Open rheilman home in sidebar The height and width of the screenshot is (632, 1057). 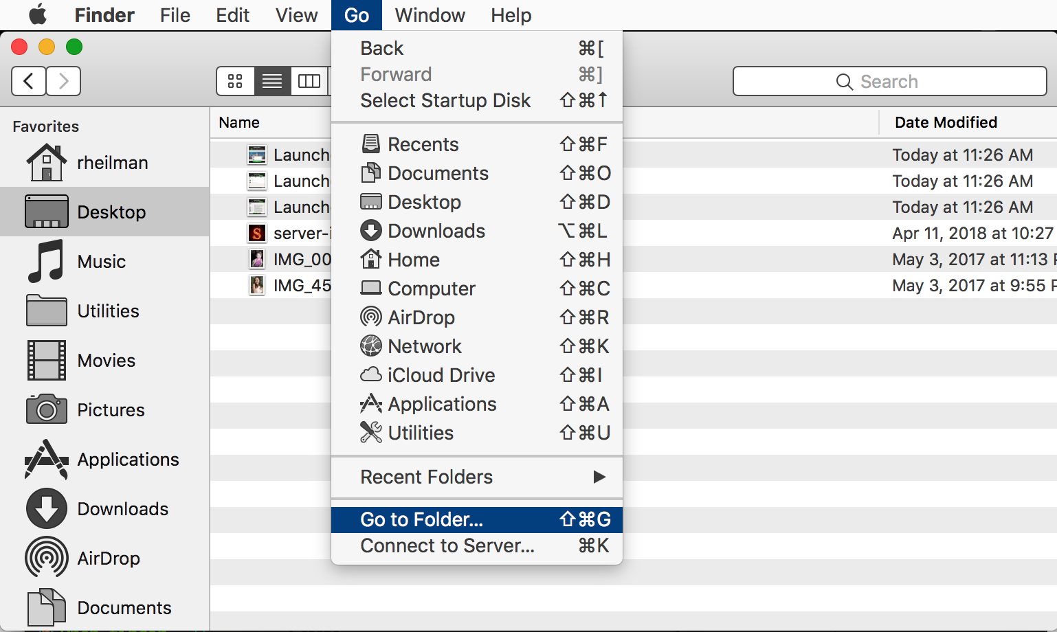point(104,162)
